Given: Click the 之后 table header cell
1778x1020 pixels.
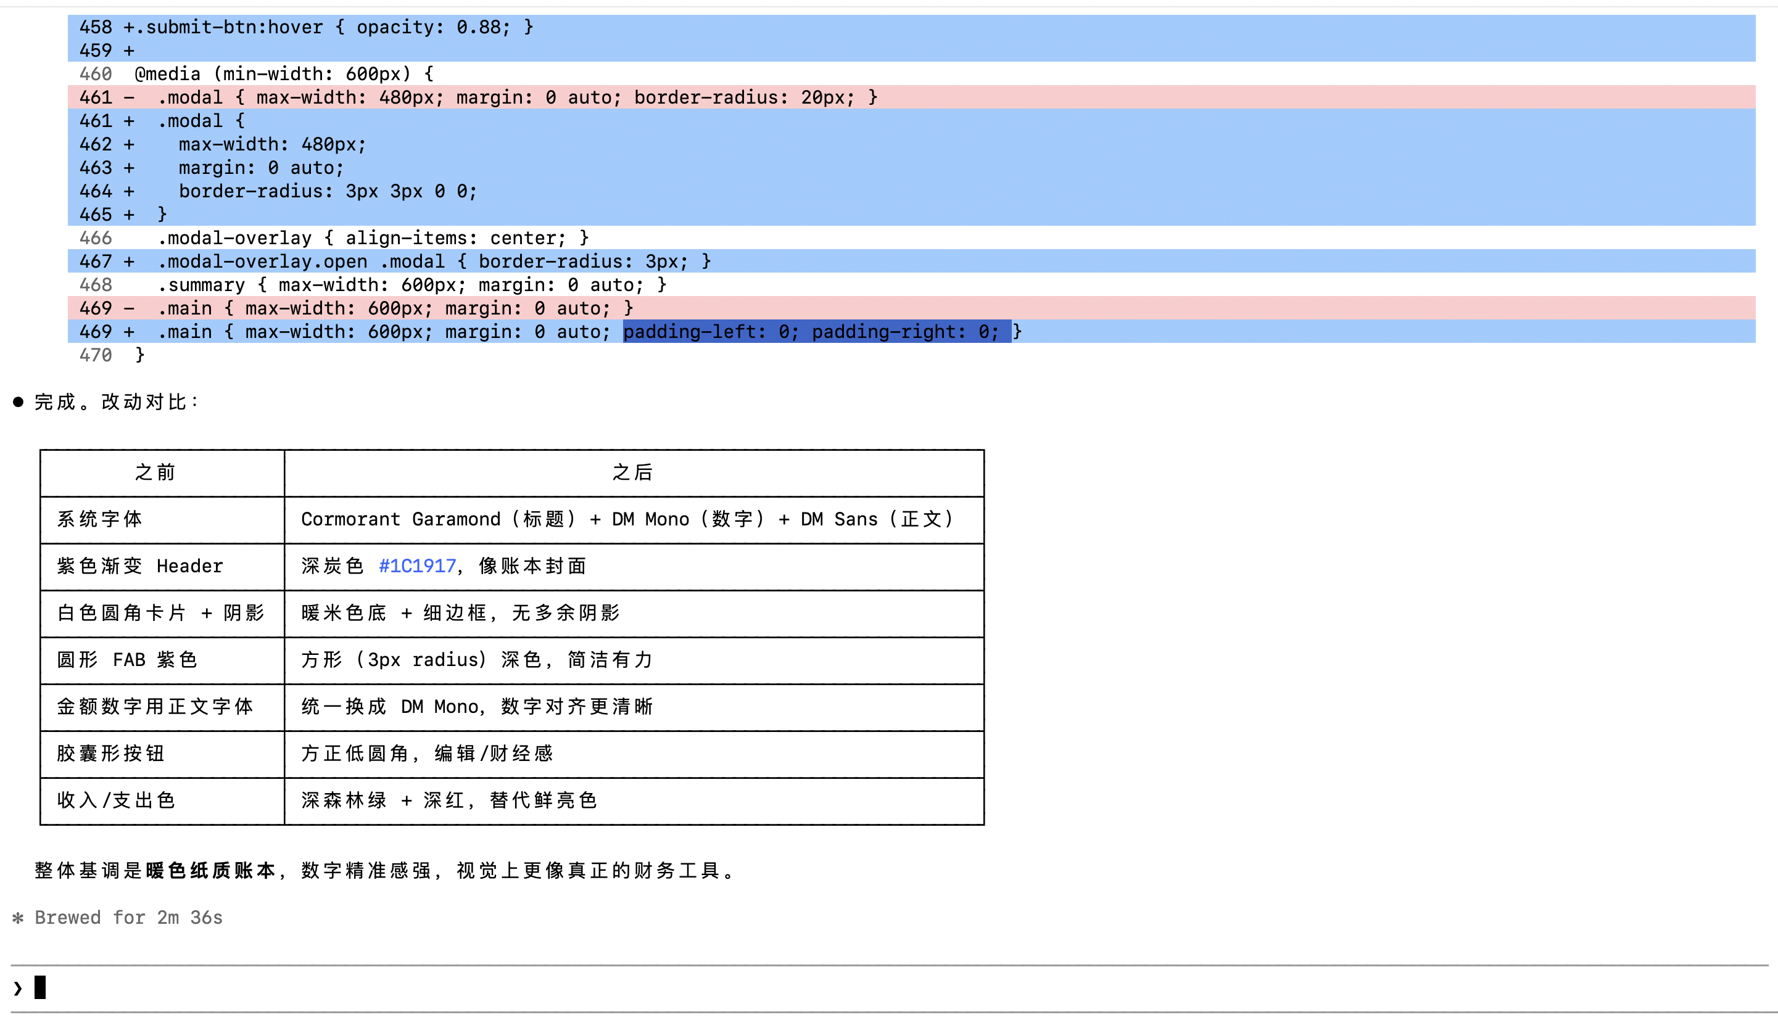Looking at the screenshot, I should pyautogui.click(x=633, y=473).
